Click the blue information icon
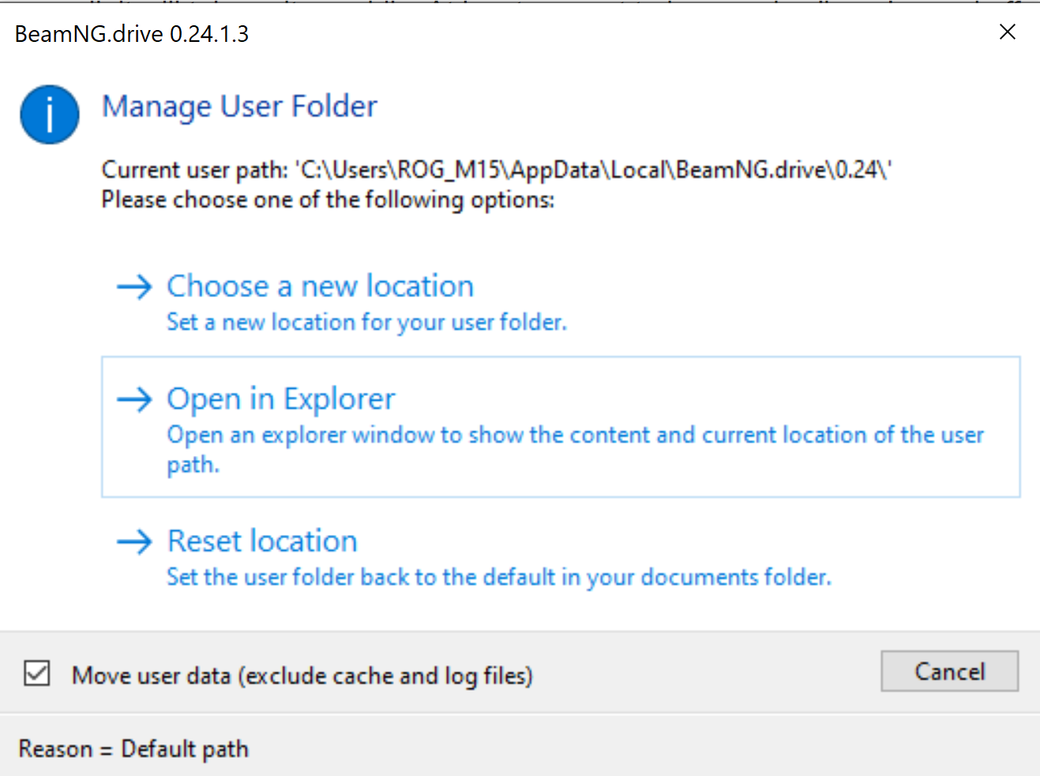This screenshot has width=1040, height=776. [50, 115]
